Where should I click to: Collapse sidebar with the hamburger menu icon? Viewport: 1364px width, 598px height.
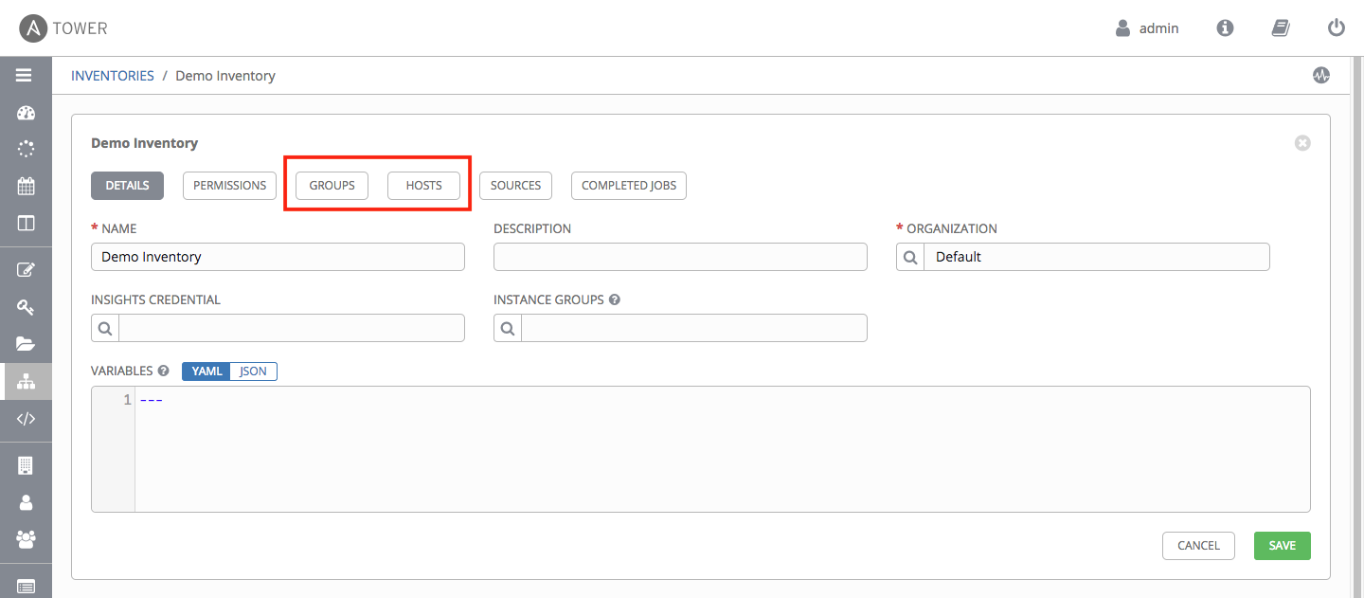[x=25, y=76]
